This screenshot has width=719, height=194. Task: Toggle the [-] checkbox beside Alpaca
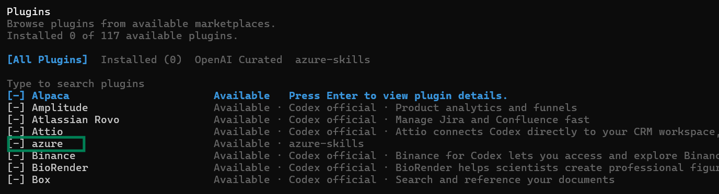coord(16,96)
